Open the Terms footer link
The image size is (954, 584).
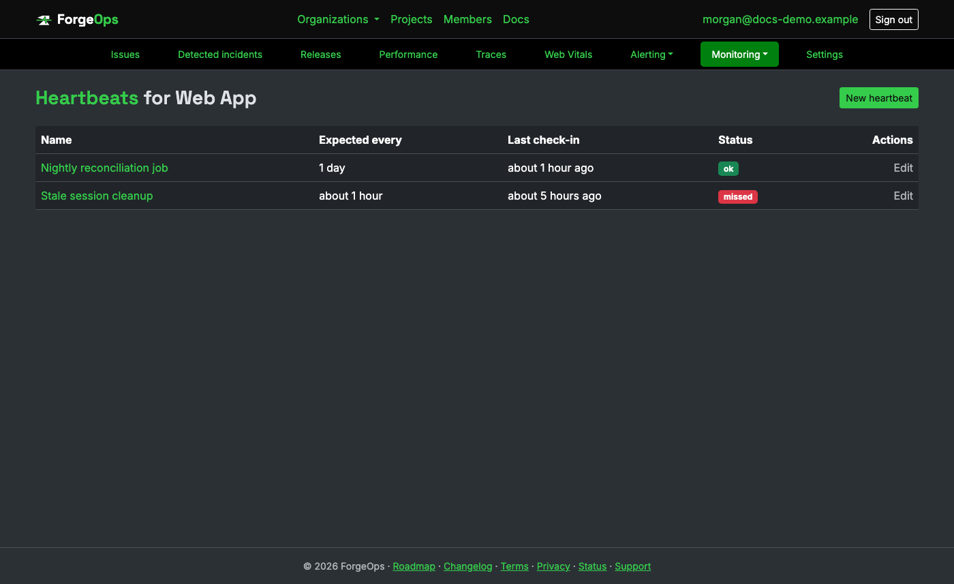(x=514, y=566)
